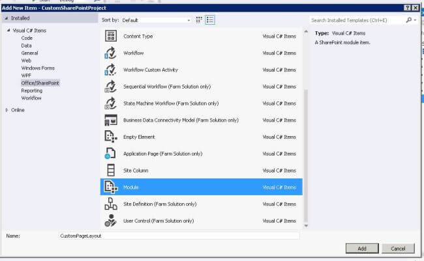Select the Sequential Workflow template icon
Image resolution: width=424 pixels, height=261 pixels.
(111, 87)
